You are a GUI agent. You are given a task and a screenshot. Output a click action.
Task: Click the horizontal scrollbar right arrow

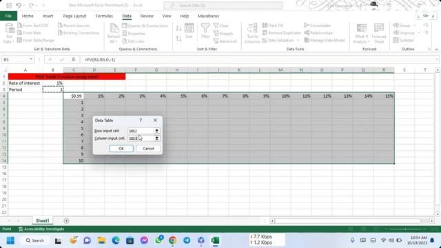click(x=432, y=221)
